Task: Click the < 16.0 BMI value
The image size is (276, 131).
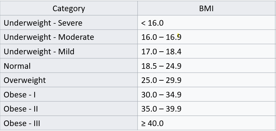Action: click(152, 23)
